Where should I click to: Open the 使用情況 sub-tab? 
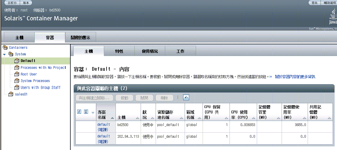pyautogui.click(x=150, y=51)
